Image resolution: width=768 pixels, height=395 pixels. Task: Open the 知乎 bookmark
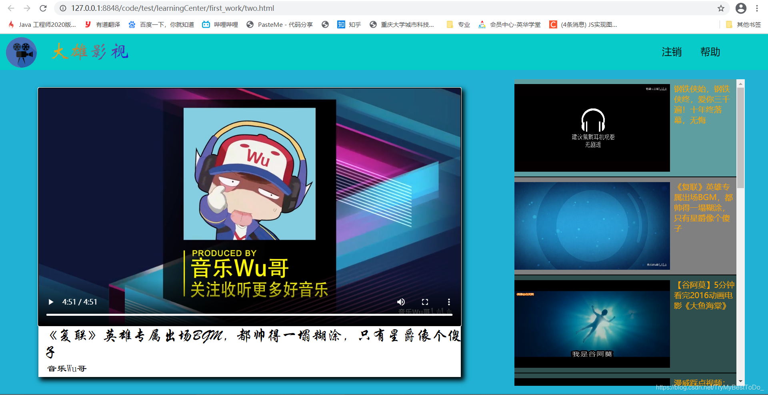(x=349, y=24)
